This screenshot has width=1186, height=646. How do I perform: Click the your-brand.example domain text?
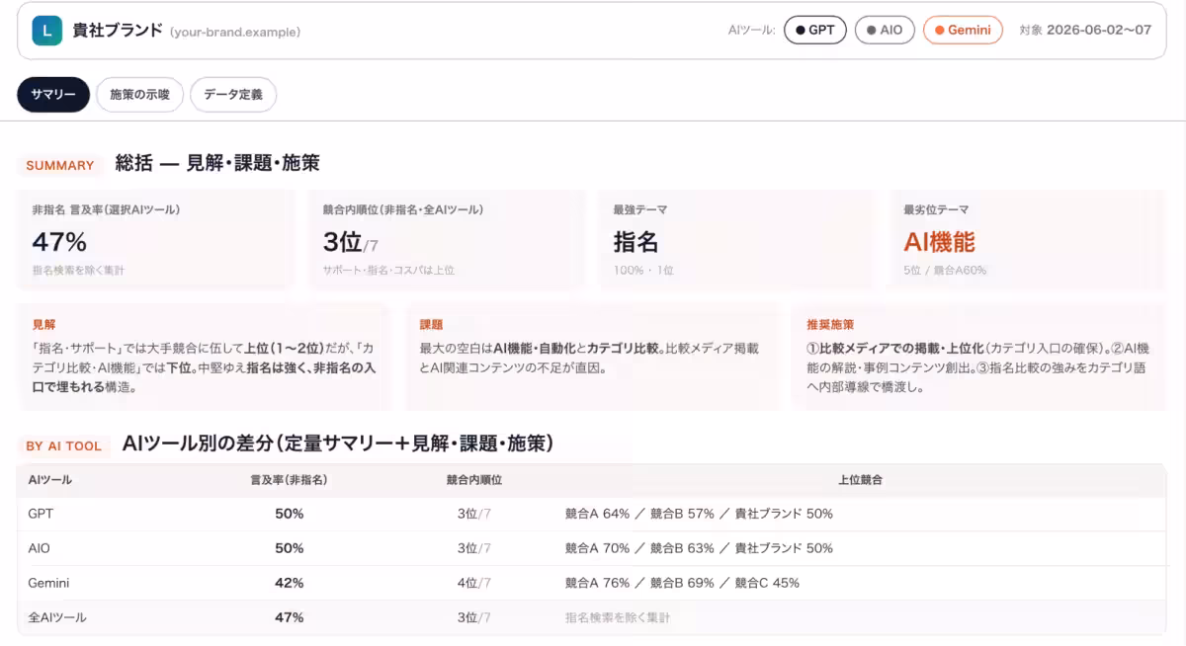click(x=235, y=32)
